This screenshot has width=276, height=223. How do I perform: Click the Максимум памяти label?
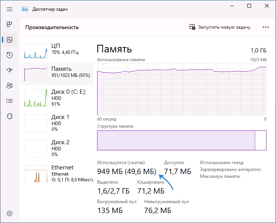pyautogui.click(x=220, y=176)
